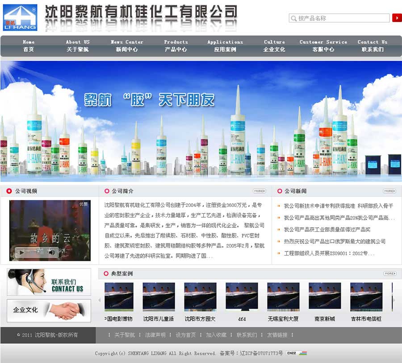Screen dimensions: 402x363
Task: Open news item 我公司产品高出其他同类产品20%
Action: (x=339, y=218)
